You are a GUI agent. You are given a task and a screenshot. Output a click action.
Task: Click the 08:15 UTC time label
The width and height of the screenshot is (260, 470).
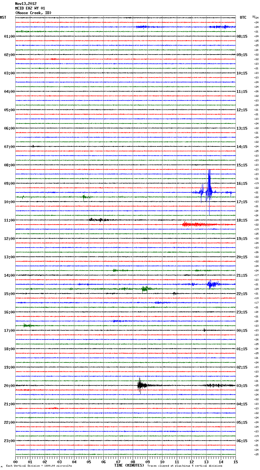coord(242,36)
